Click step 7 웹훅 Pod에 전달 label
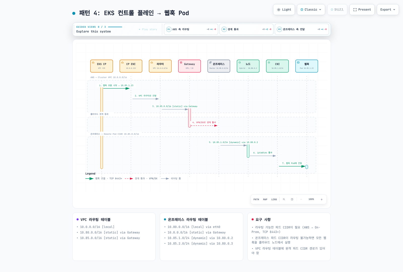Viewport: 403px width, 272px height. [292, 163]
